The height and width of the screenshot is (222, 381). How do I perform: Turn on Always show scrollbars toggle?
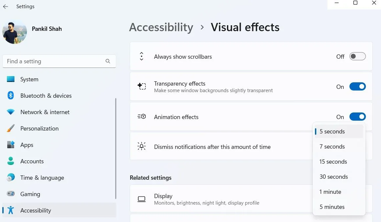(357, 56)
